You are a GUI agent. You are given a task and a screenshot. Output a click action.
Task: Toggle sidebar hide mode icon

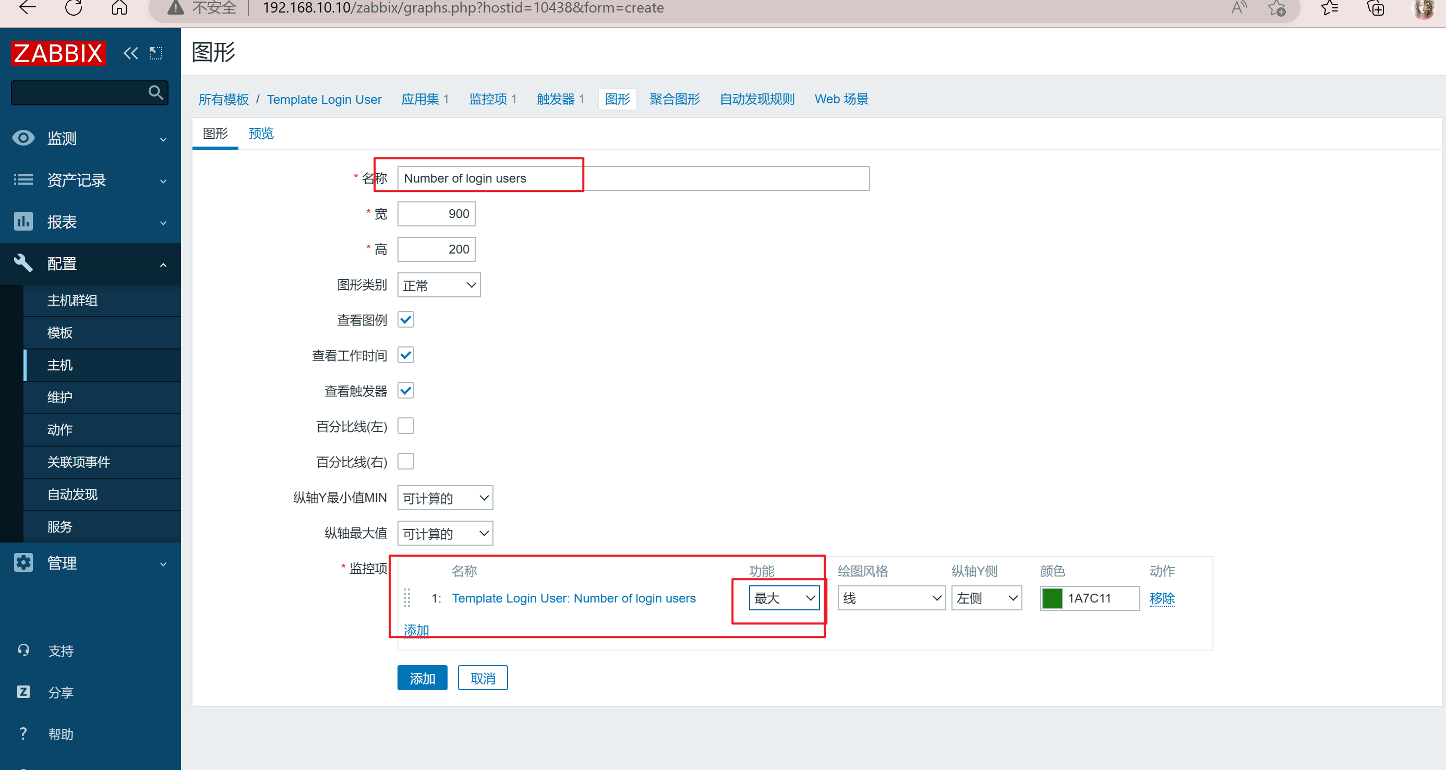tap(155, 53)
